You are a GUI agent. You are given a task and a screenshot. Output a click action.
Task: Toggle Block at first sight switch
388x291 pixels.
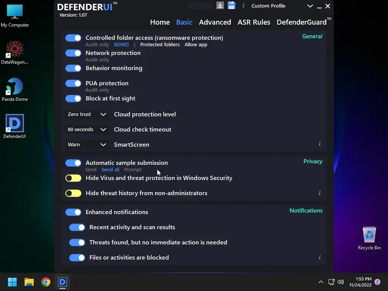tap(73, 99)
